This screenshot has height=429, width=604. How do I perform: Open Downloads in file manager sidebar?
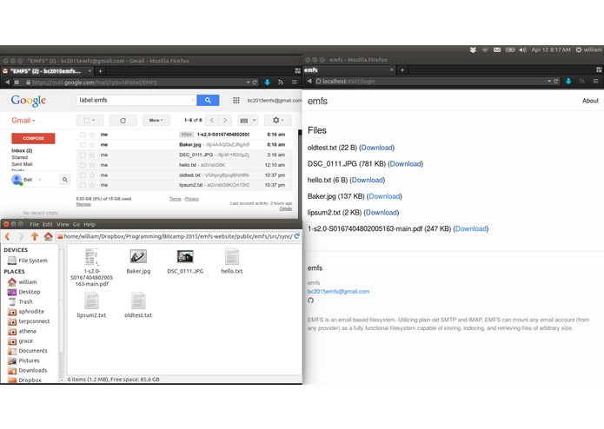[x=33, y=371]
